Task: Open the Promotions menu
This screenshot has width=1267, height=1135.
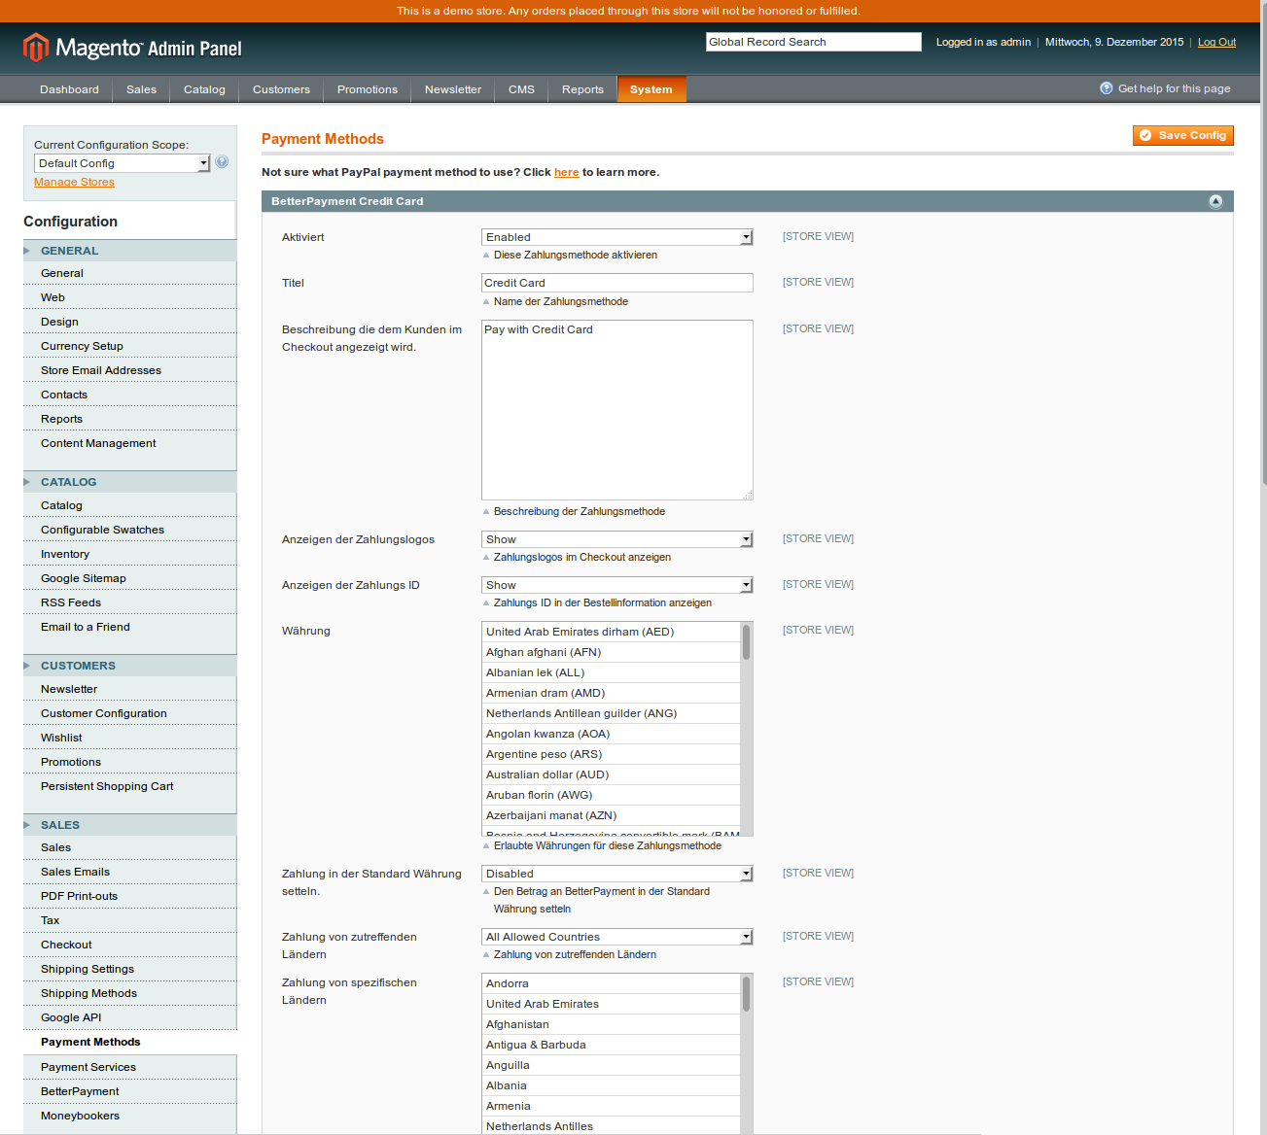Action: coord(368,89)
